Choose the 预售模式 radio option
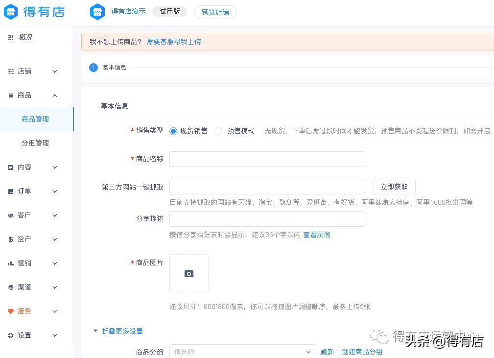The image size is (494, 358). tap(219, 131)
